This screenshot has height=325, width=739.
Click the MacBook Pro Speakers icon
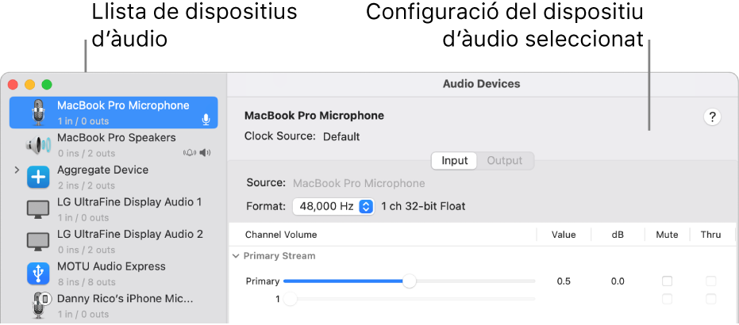[x=38, y=145]
